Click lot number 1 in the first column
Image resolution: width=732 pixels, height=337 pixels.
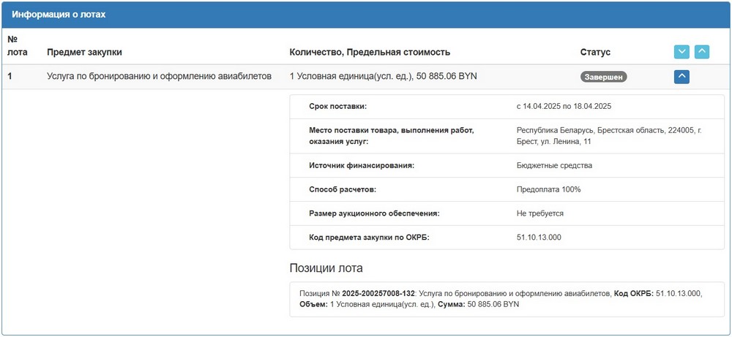pyautogui.click(x=10, y=75)
